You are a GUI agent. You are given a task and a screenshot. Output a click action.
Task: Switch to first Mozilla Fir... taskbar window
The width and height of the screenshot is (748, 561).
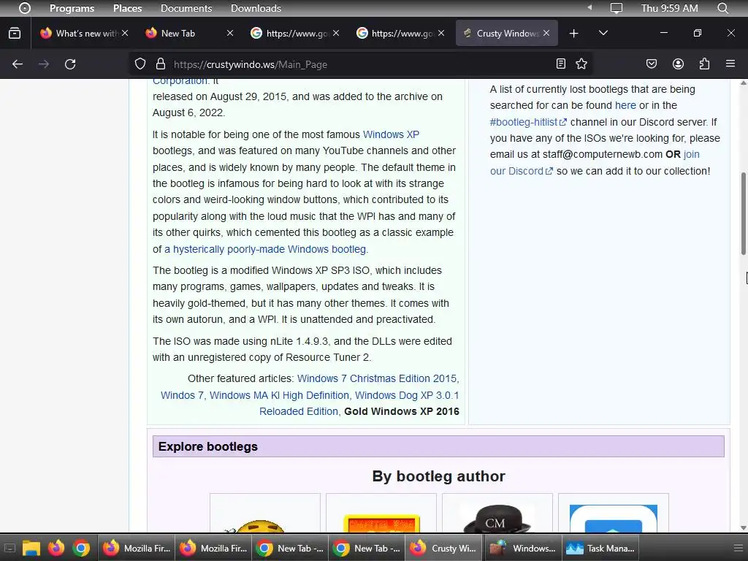(137, 548)
